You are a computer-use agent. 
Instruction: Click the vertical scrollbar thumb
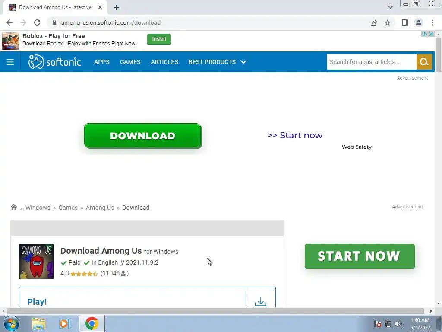[438, 55]
